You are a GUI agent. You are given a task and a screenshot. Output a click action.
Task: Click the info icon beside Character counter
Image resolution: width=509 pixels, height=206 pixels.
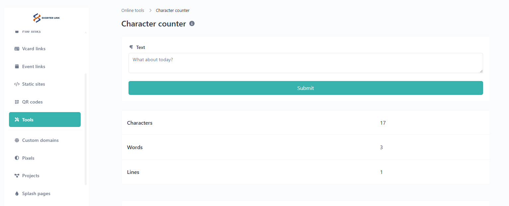[x=192, y=23]
